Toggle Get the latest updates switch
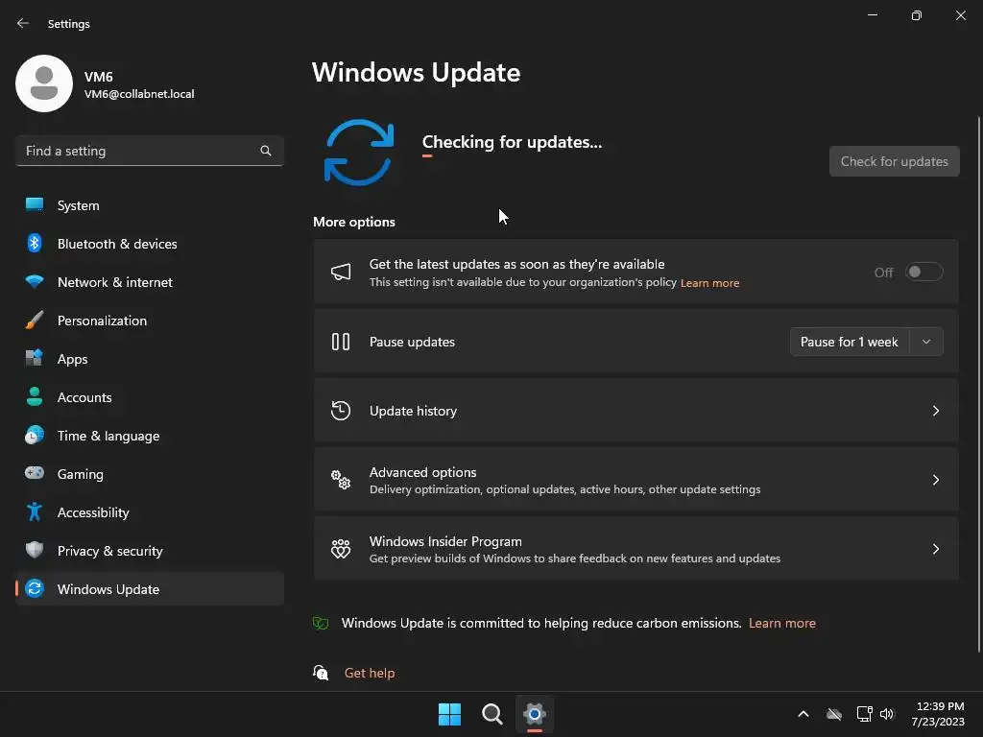This screenshot has width=983, height=737. (x=924, y=272)
